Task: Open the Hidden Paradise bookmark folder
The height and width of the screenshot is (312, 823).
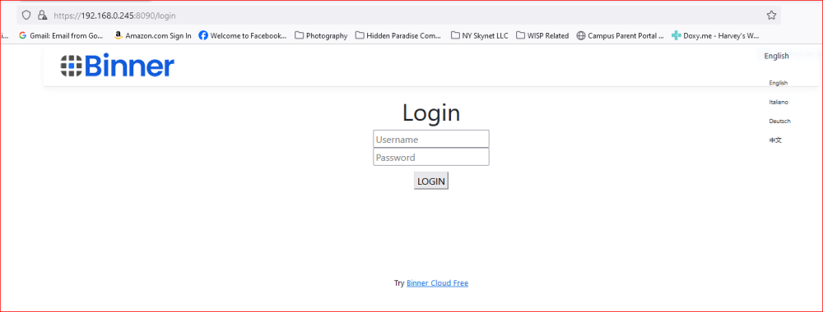Action: tap(398, 35)
